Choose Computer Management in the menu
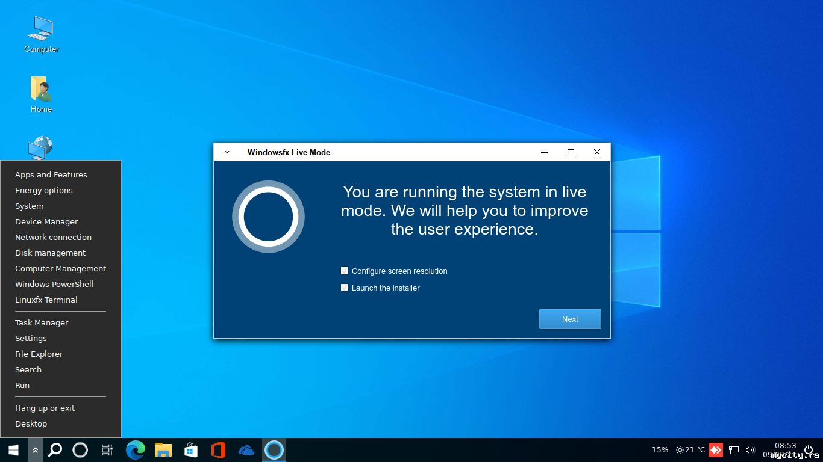Viewport: 823px width, 462px height. coord(61,268)
